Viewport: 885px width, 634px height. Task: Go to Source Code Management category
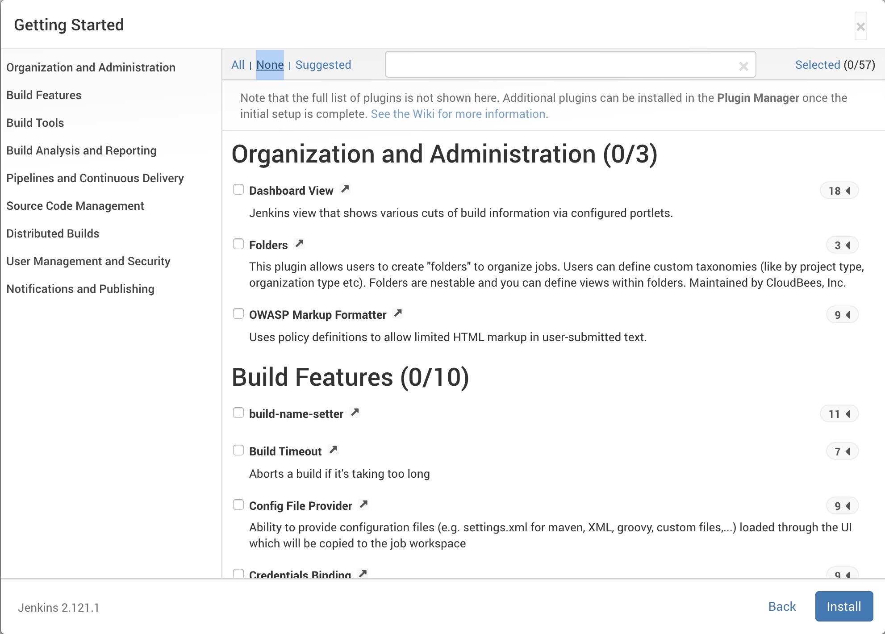75,206
